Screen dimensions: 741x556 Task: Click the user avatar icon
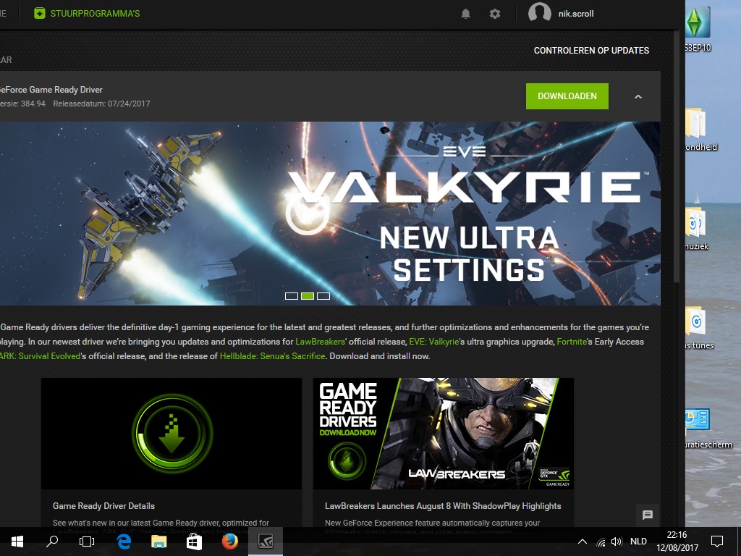click(x=540, y=13)
